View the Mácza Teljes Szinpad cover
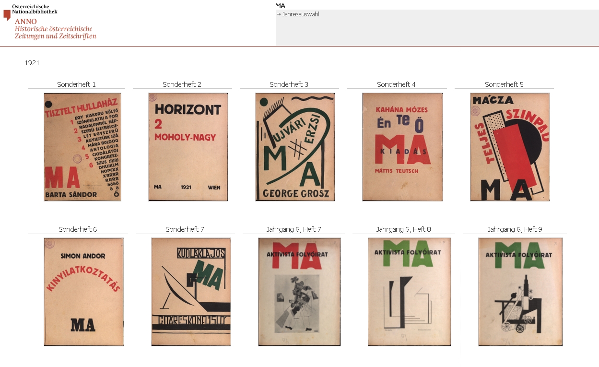Image resolution: width=599 pixels, height=367 pixels. coord(510,147)
